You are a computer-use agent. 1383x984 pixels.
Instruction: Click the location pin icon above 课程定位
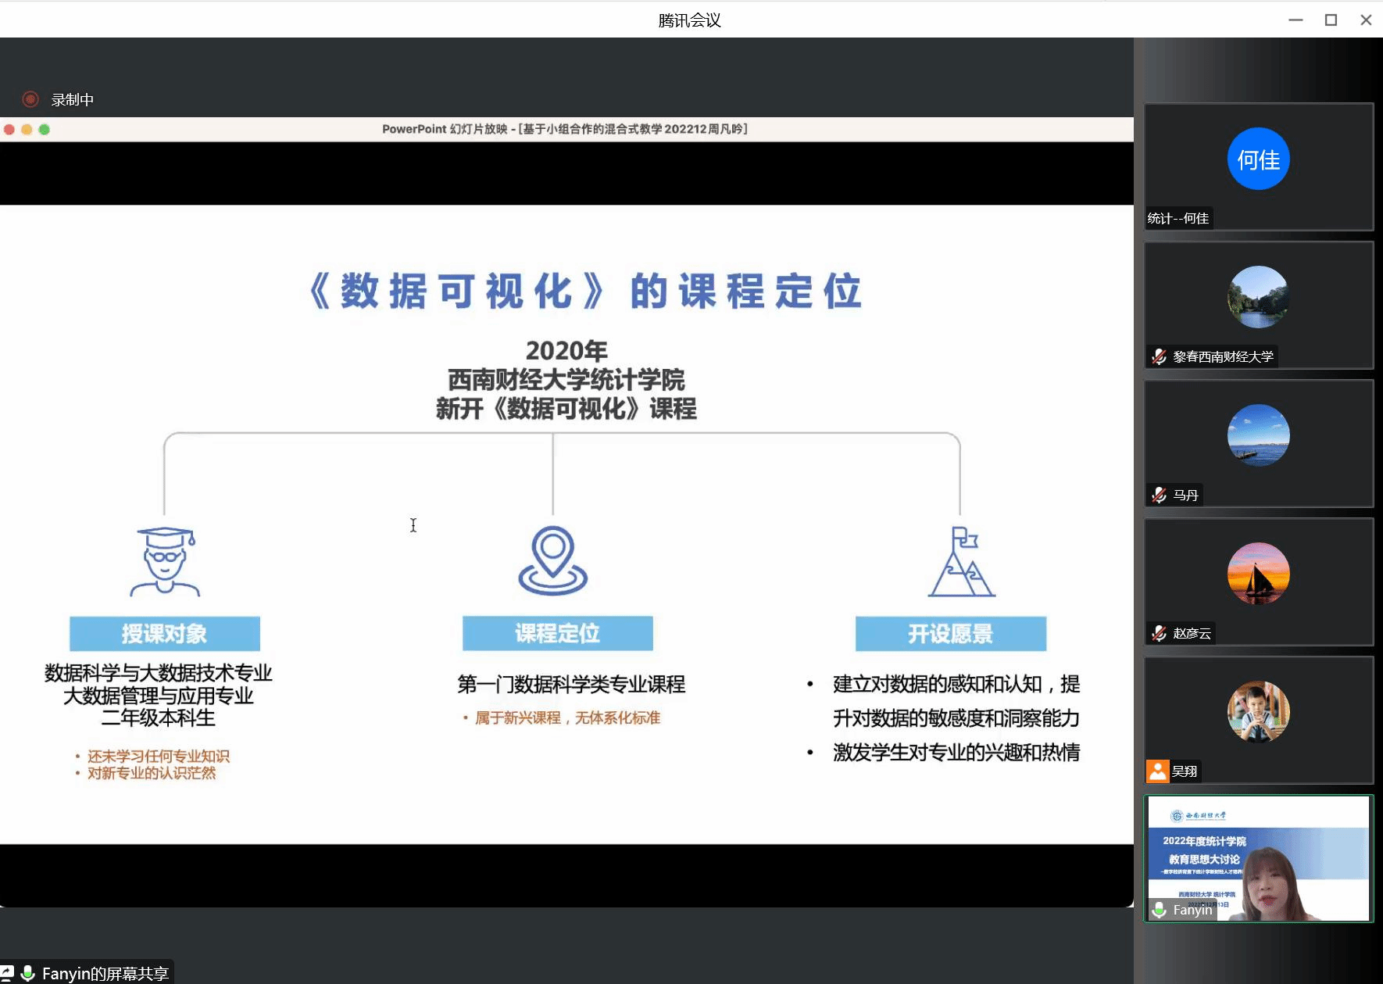click(552, 560)
